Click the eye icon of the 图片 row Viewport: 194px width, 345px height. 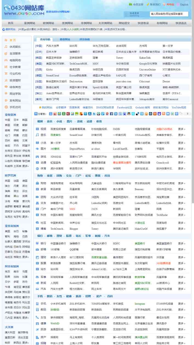pyautogui.click(x=37, y=149)
